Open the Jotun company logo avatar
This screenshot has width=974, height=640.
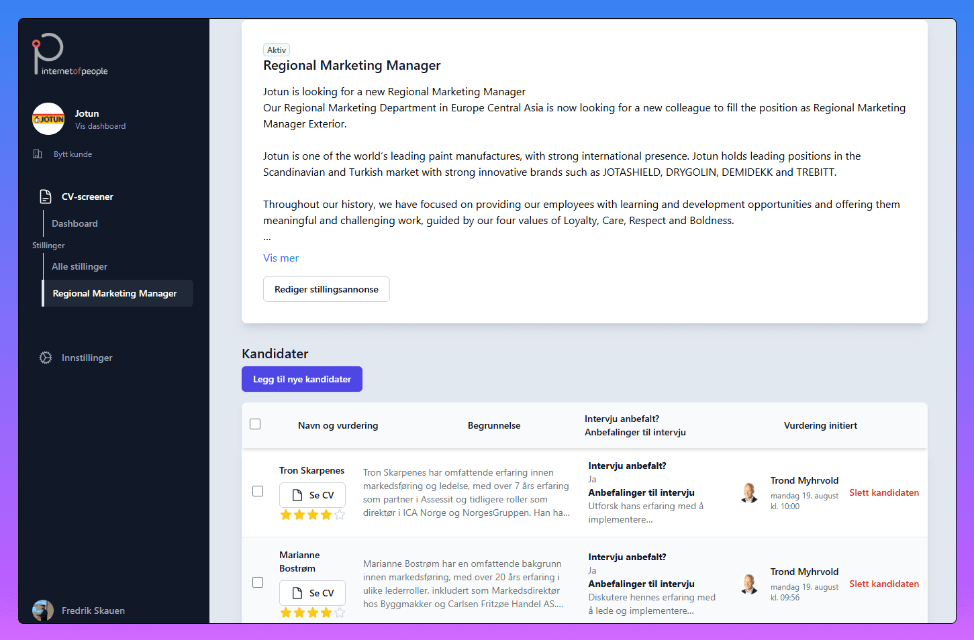point(48,119)
